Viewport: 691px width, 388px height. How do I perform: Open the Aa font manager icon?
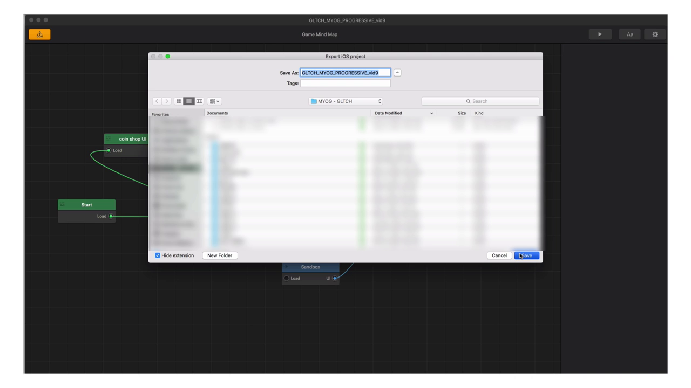[629, 34]
